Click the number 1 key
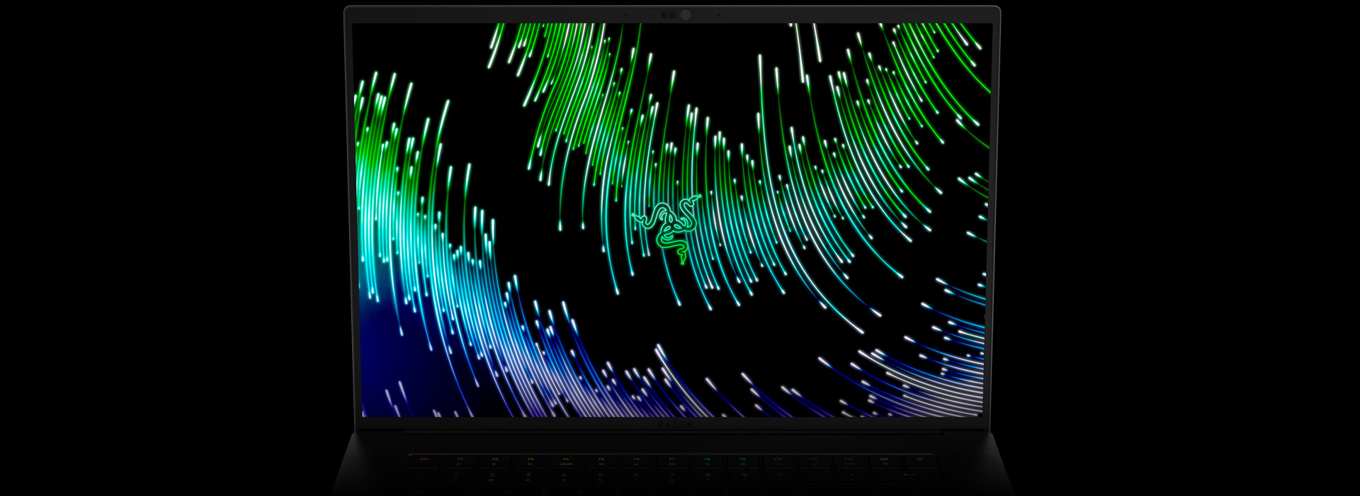1360x496 pixels. pos(455,477)
